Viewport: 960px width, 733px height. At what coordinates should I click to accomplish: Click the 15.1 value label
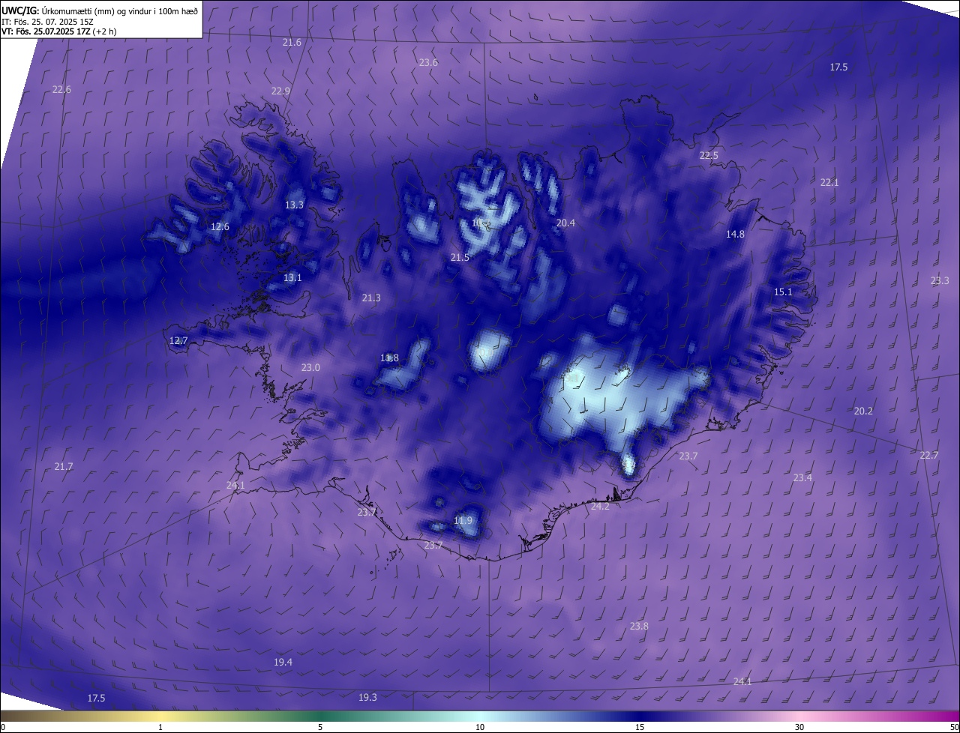783,292
